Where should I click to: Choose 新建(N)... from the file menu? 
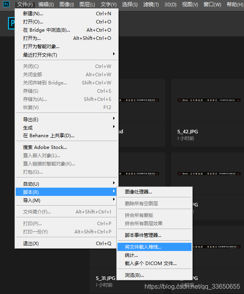click(x=67, y=14)
